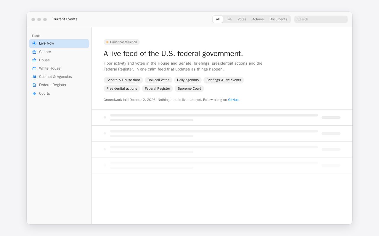Click the Courts scales icon in sidebar
This screenshot has height=236, width=379.
(34, 94)
